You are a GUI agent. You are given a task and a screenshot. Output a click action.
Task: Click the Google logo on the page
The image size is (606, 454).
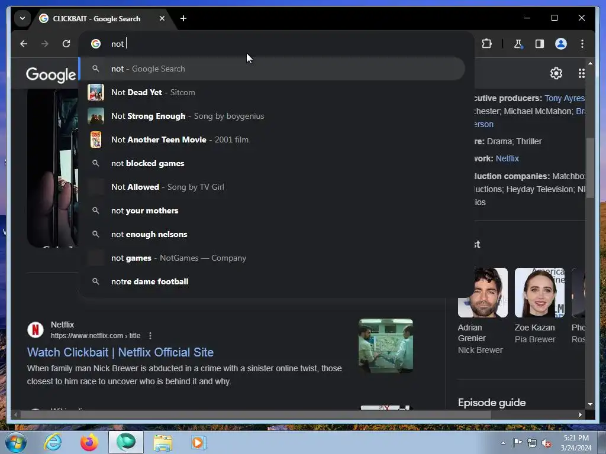(x=51, y=74)
